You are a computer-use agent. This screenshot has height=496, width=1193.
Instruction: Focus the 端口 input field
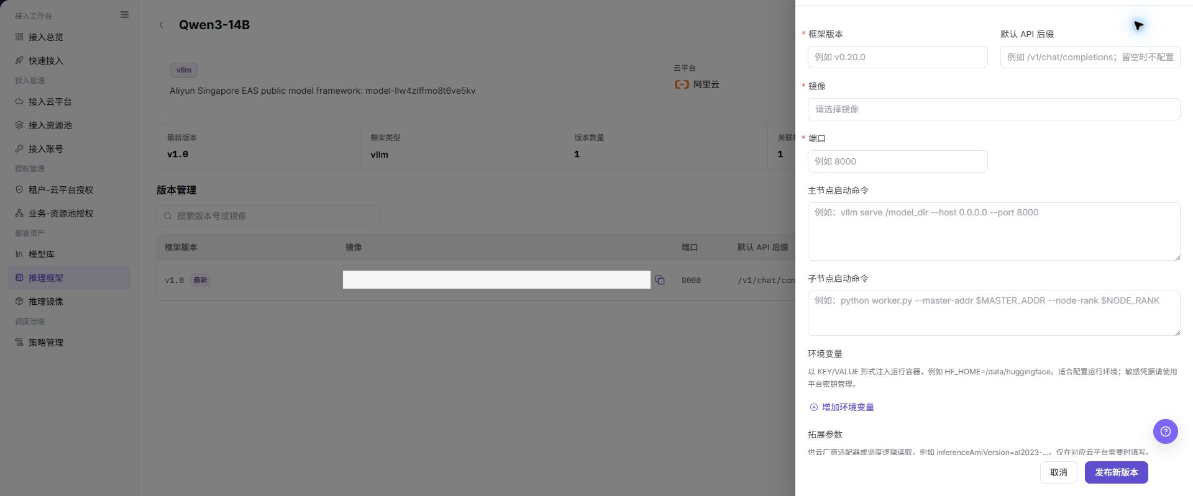coord(898,161)
